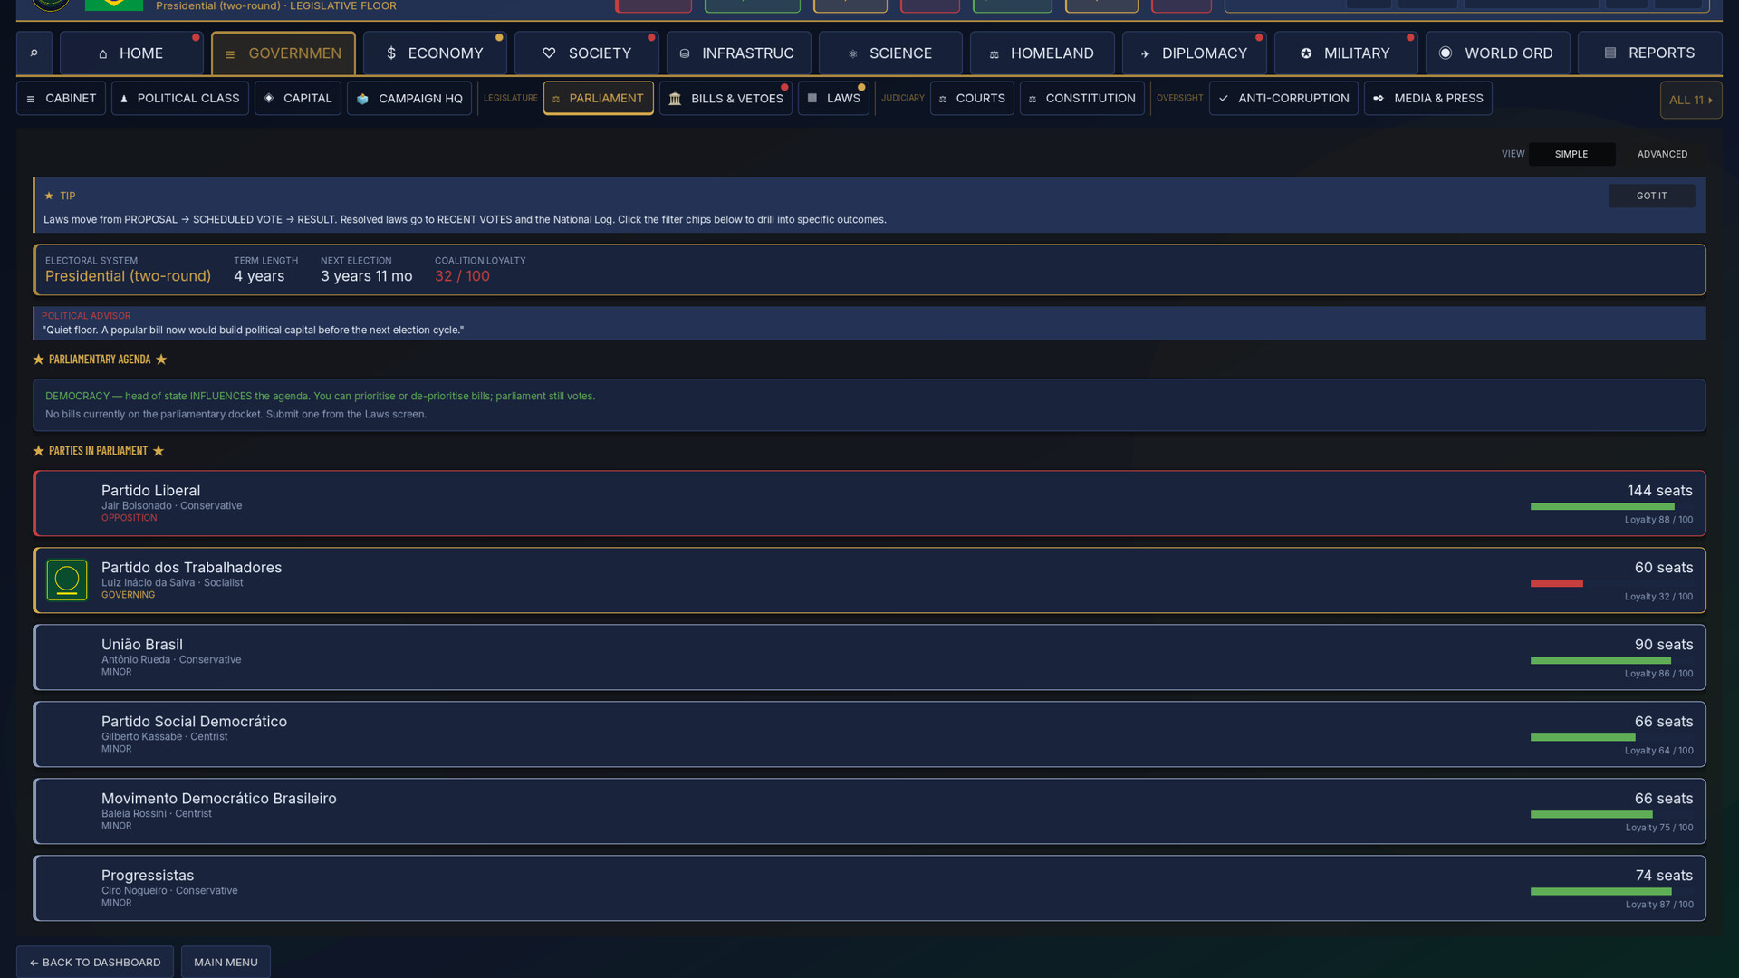1739x978 pixels.
Task: Click the Homeland scales icon
Action: (x=994, y=54)
